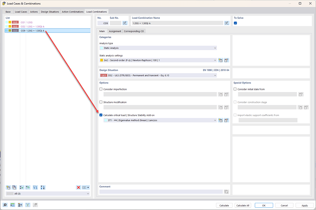The width and height of the screenshot is (316, 210).
Task: Click the Cancel button
Action: click(x=284, y=205)
